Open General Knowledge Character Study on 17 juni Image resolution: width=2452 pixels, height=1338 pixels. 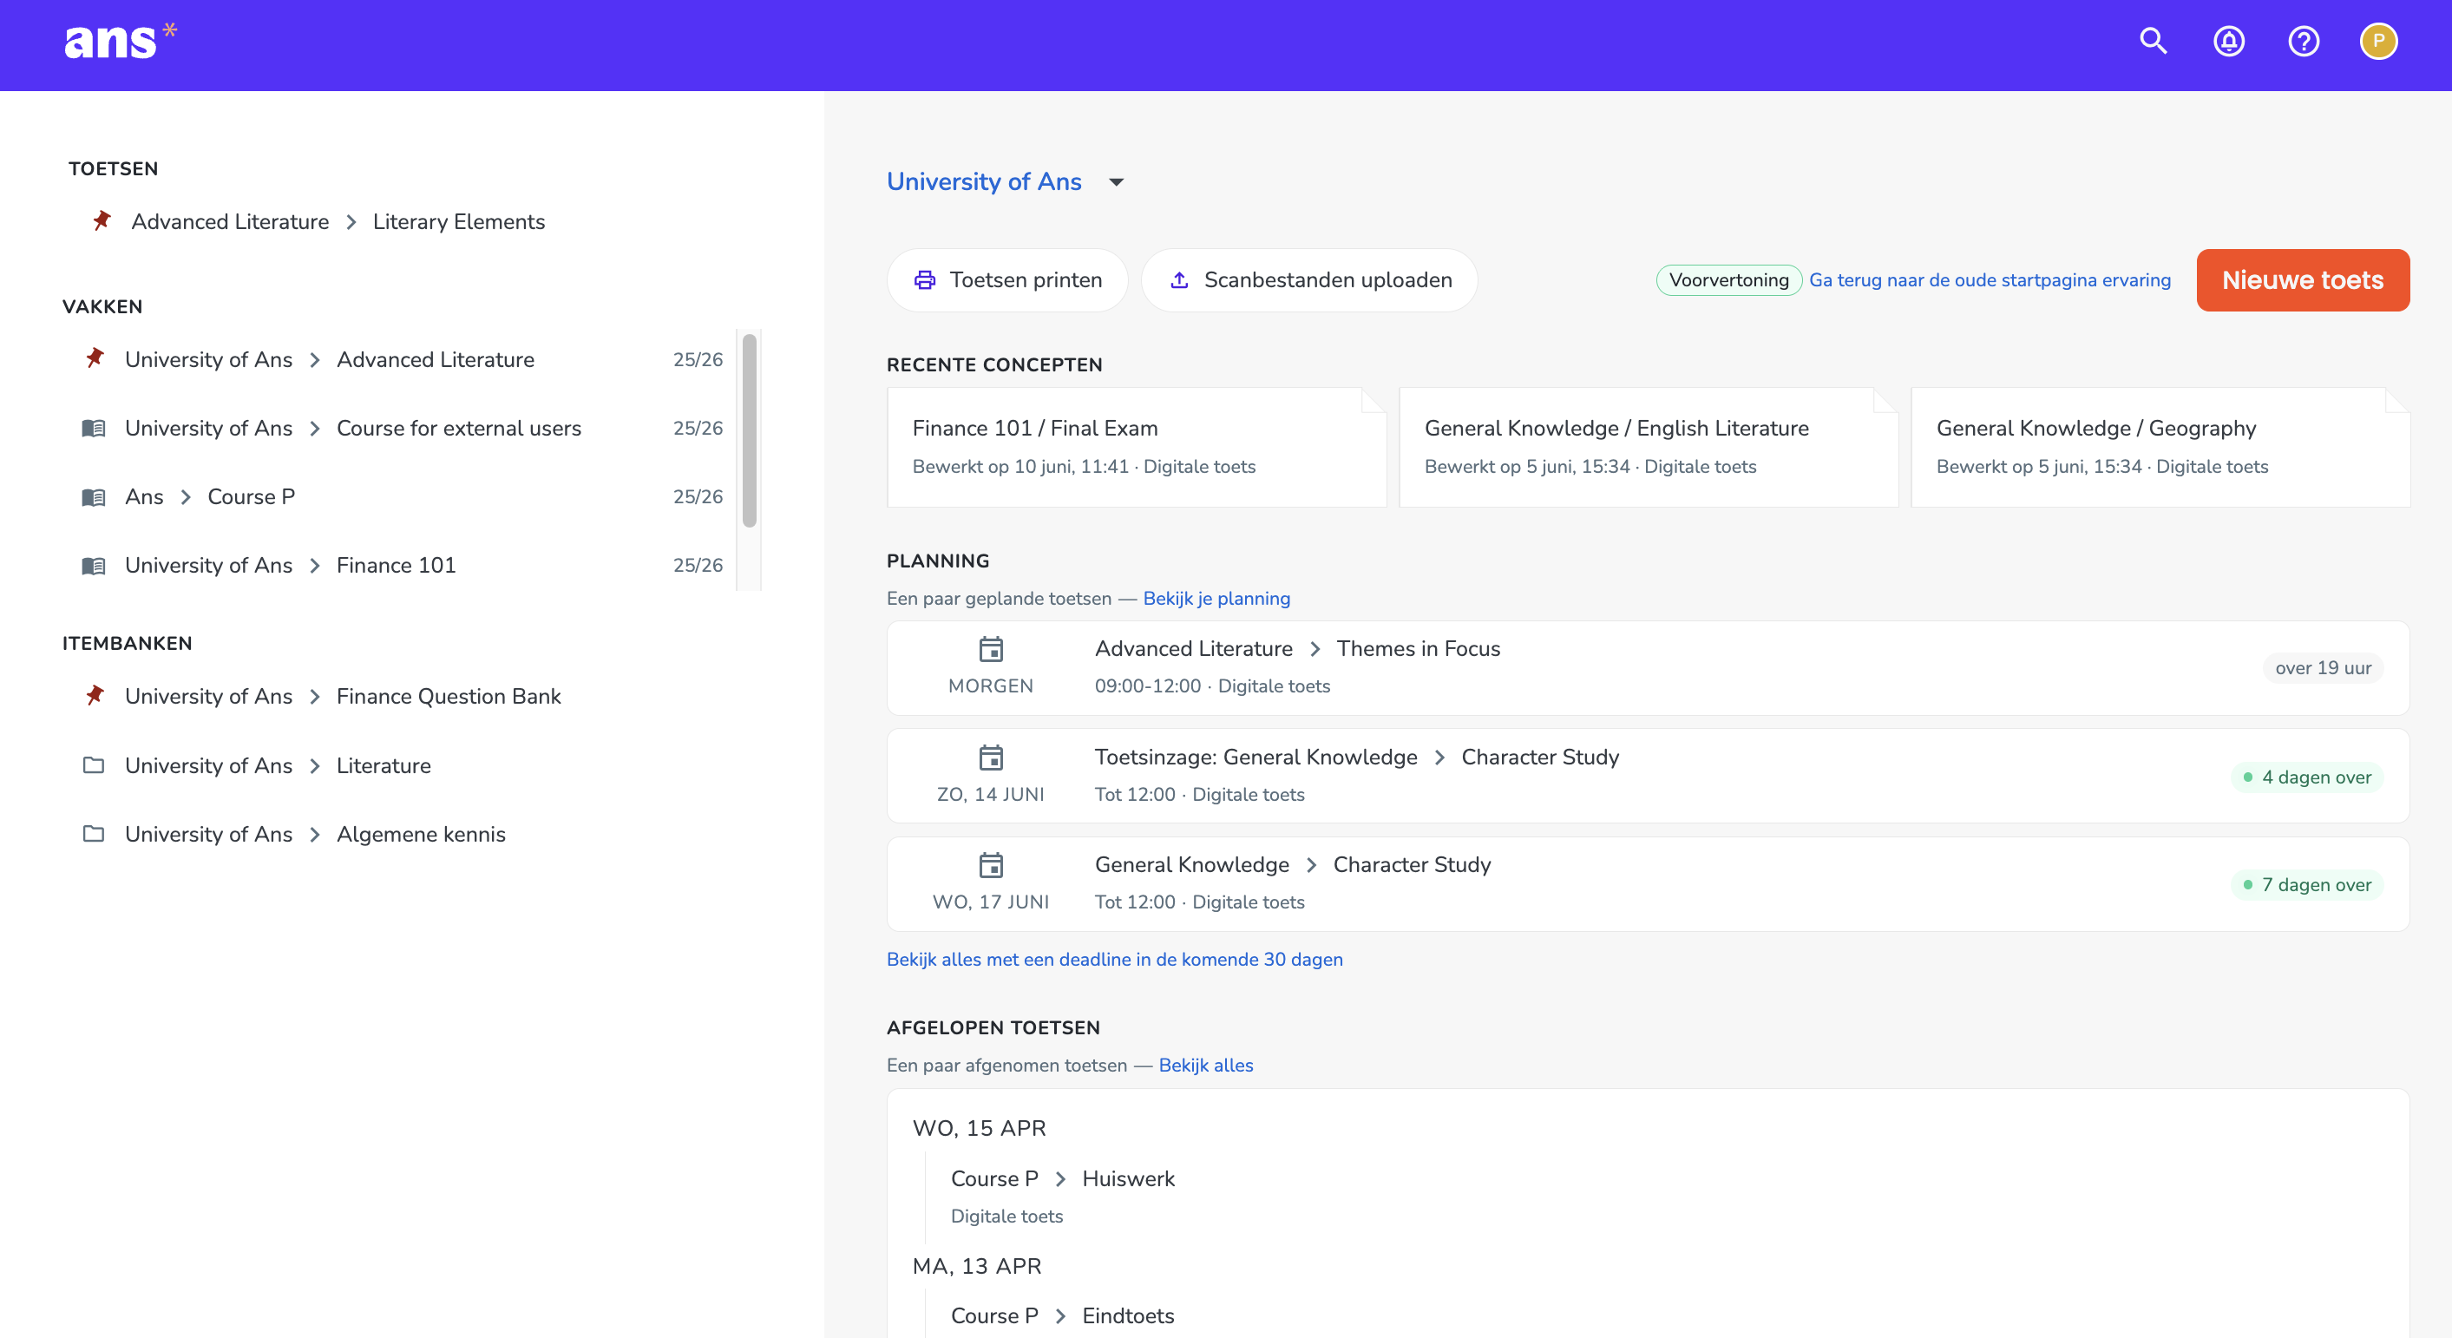[1648, 883]
